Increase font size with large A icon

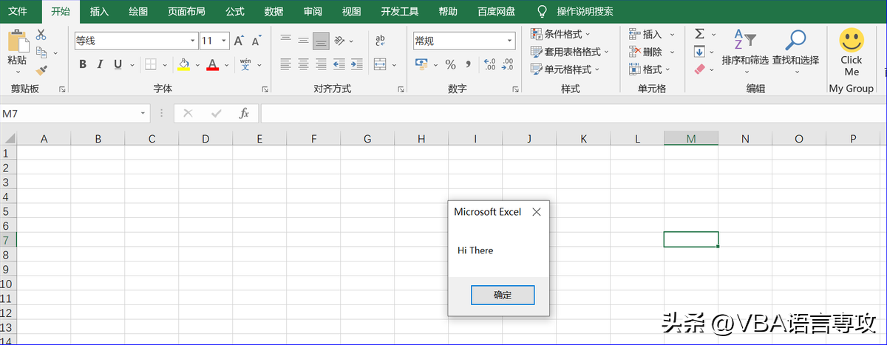click(x=239, y=41)
